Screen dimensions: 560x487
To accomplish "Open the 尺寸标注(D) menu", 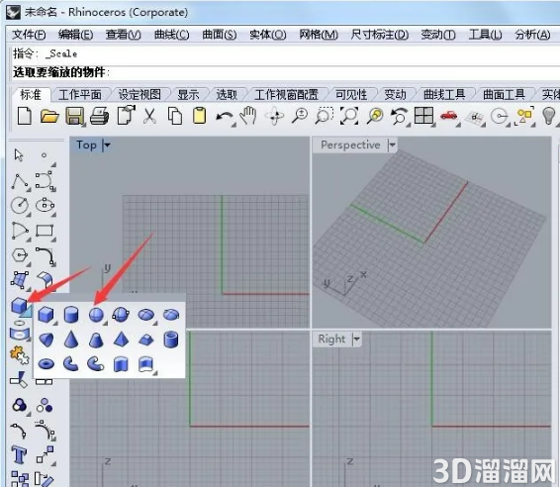I will [380, 35].
